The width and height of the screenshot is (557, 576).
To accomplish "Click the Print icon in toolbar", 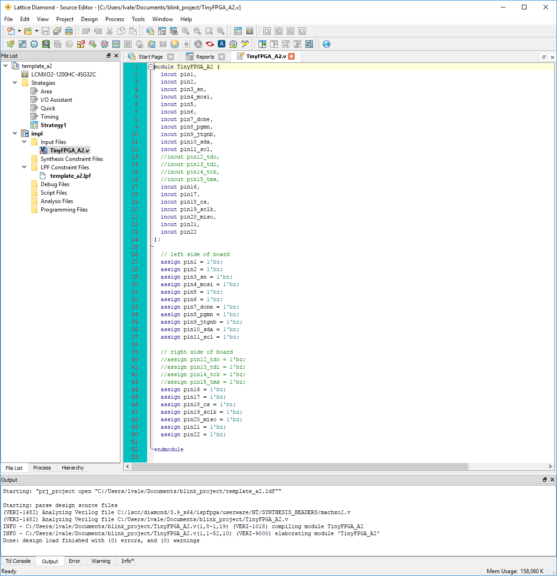I will 69,31.
